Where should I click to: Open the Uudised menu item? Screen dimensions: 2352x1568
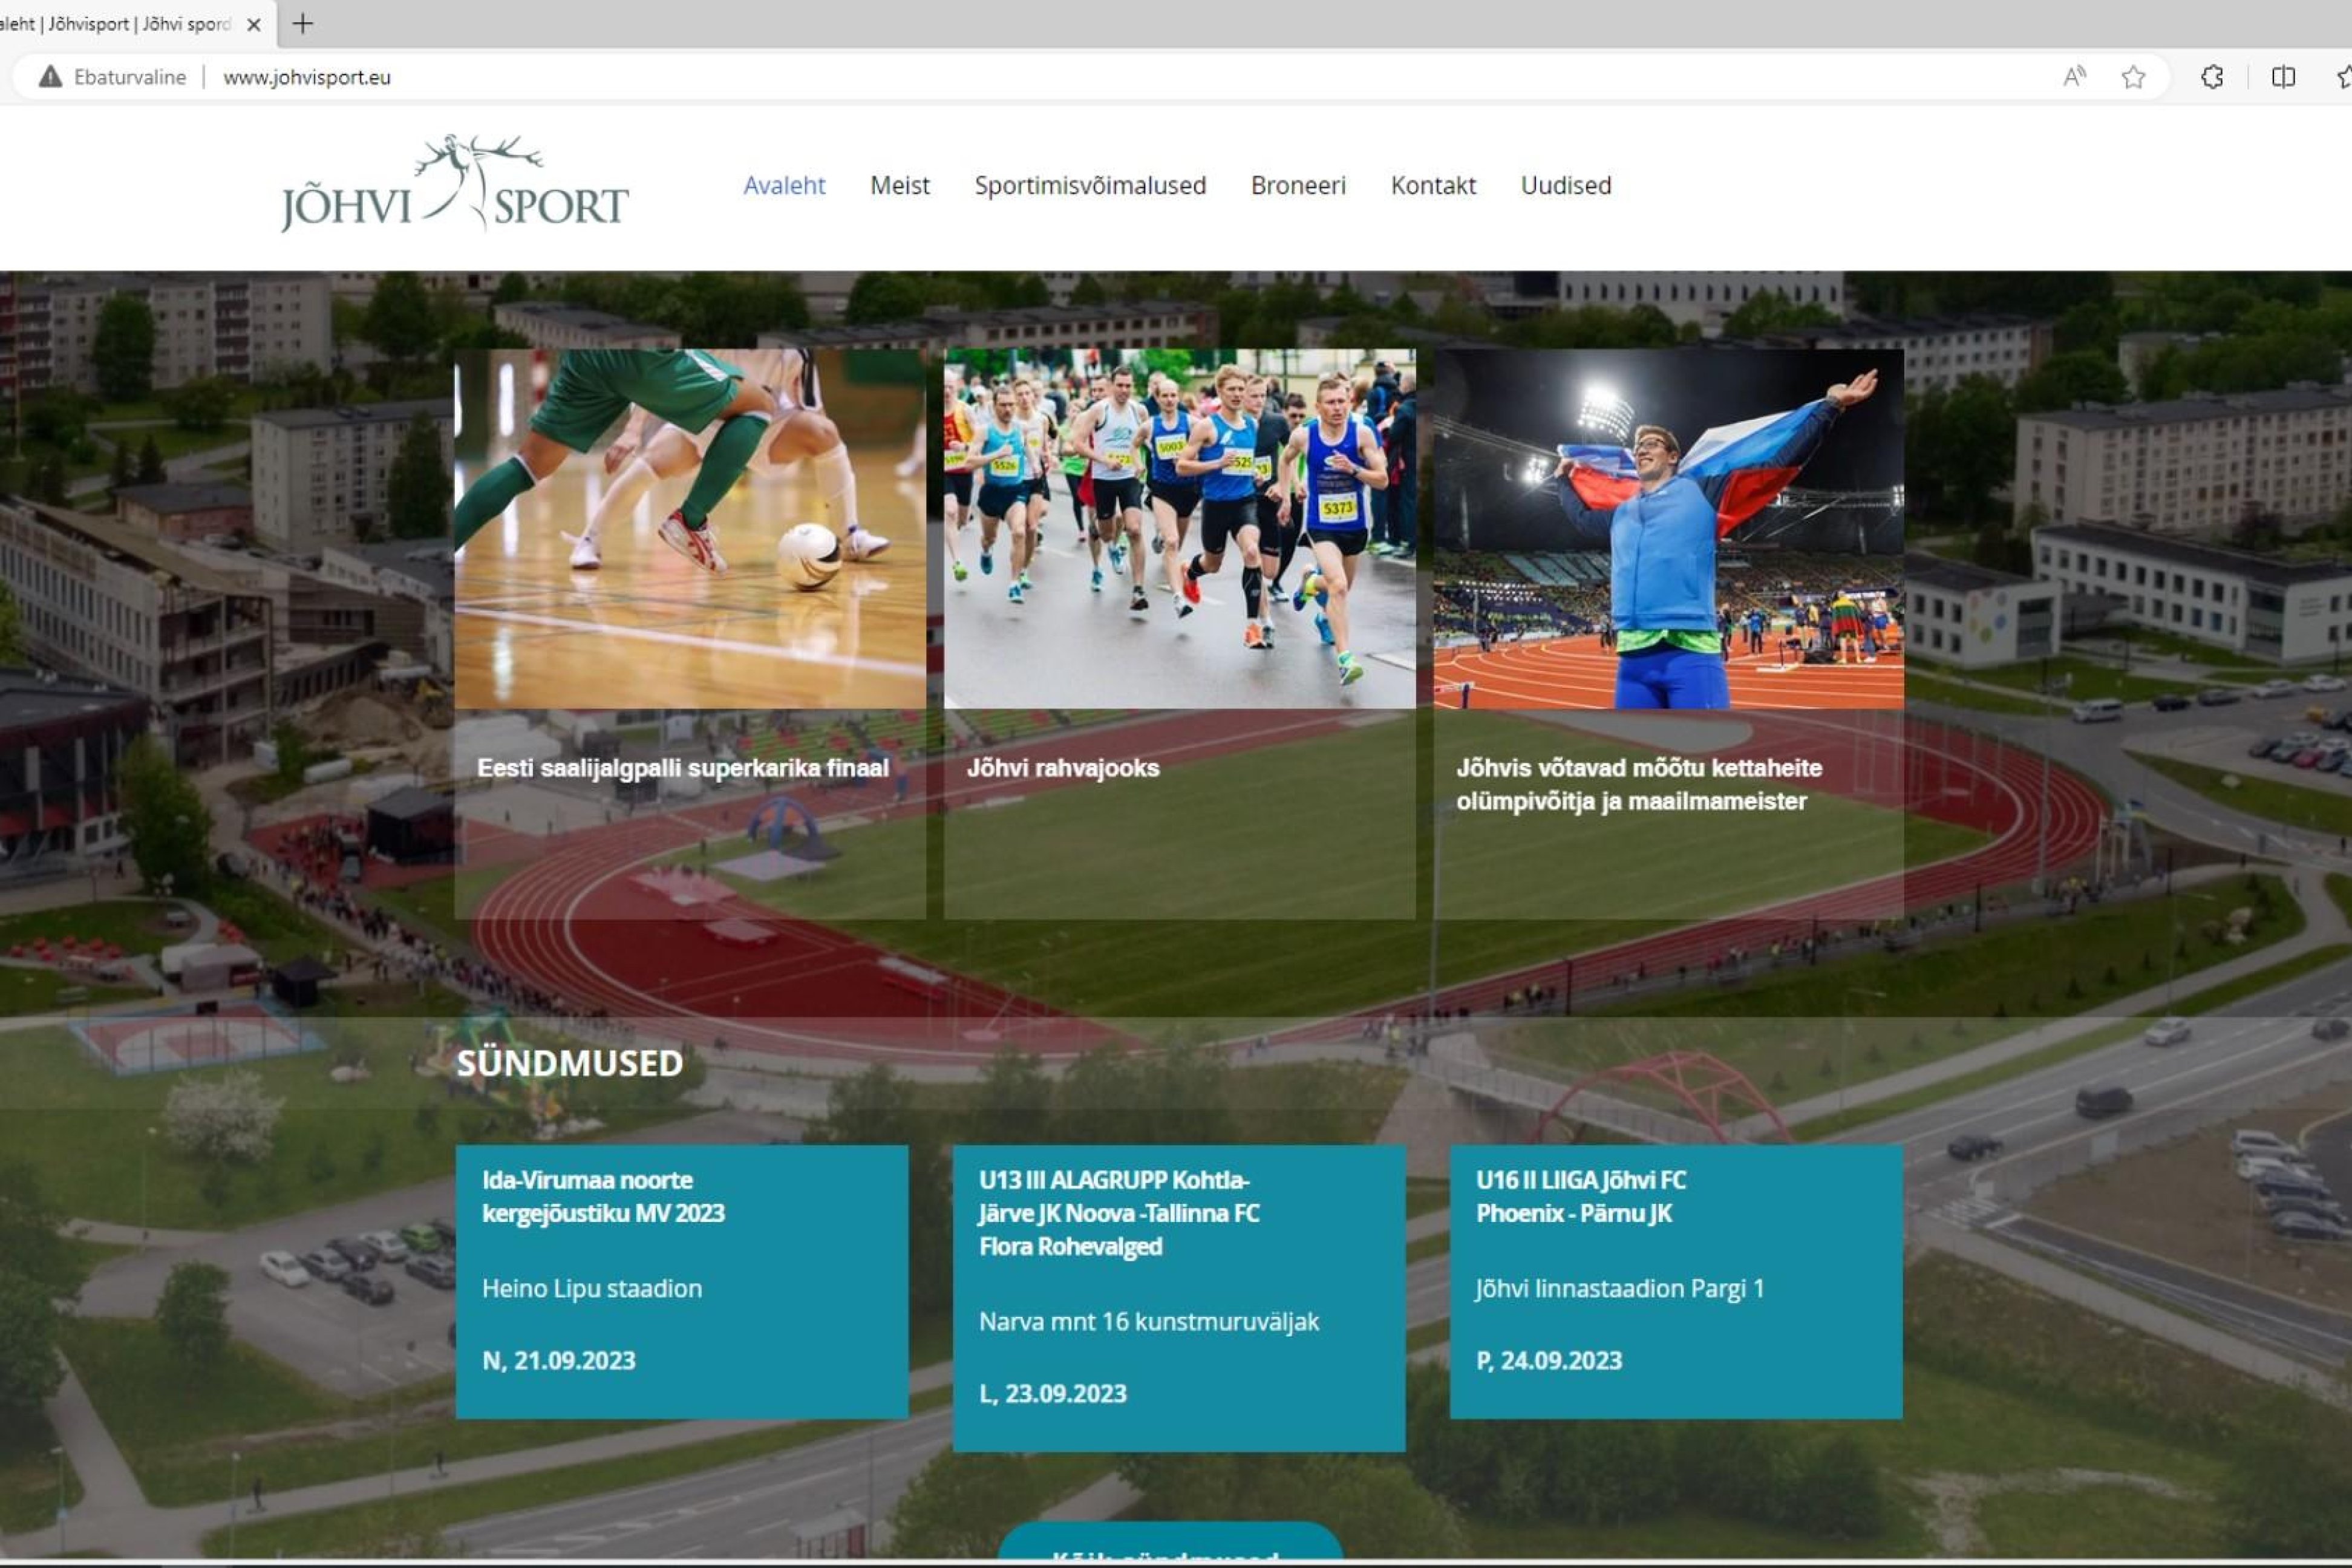tap(1566, 185)
